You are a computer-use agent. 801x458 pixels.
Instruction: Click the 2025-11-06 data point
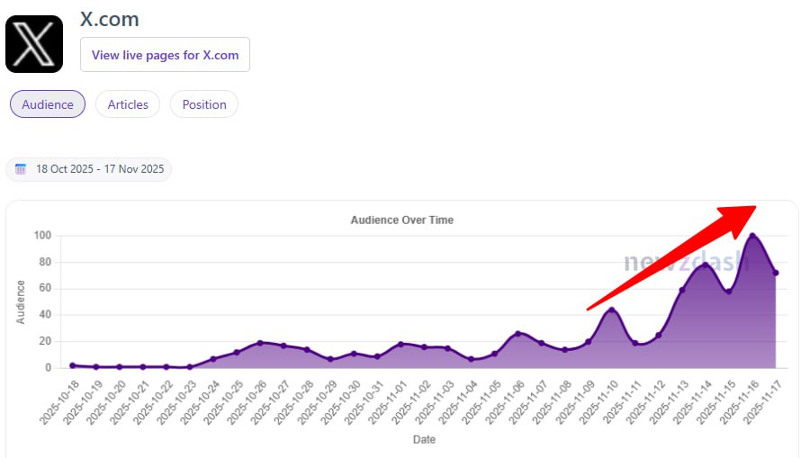pyautogui.click(x=517, y=334)
